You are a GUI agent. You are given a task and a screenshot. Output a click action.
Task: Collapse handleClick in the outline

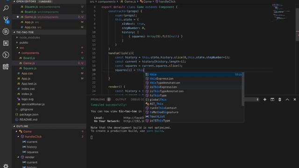18,137
